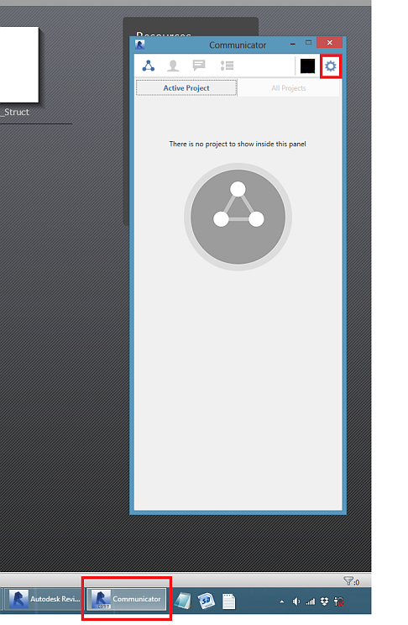The image size is (408, 625).
Task: Click the volume speaker tray icon
Action: click(296, 601)
